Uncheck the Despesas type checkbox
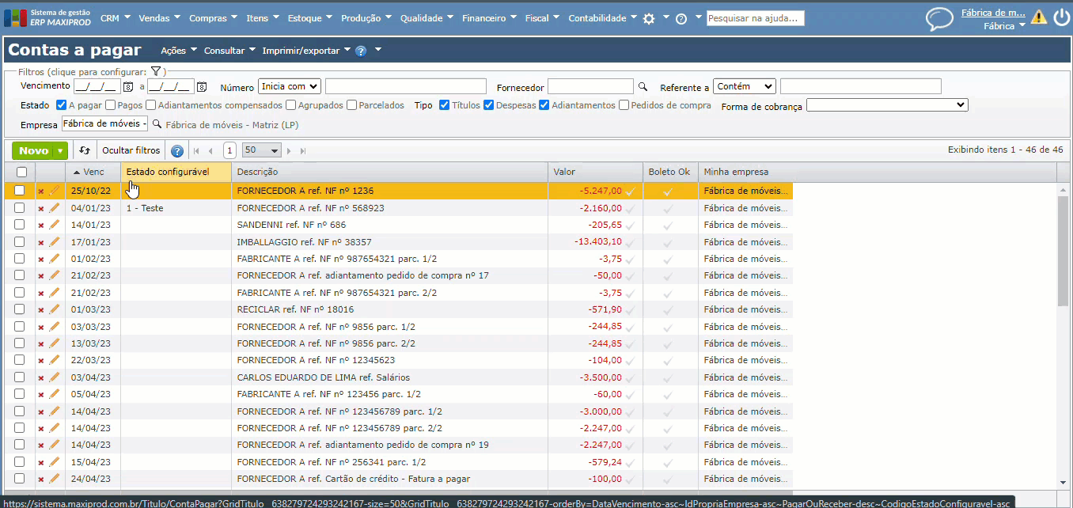 click(489, 105)
